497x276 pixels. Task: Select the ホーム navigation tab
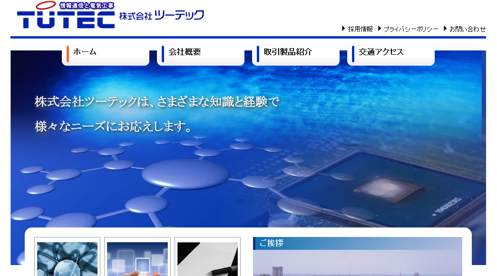[86, 52]
